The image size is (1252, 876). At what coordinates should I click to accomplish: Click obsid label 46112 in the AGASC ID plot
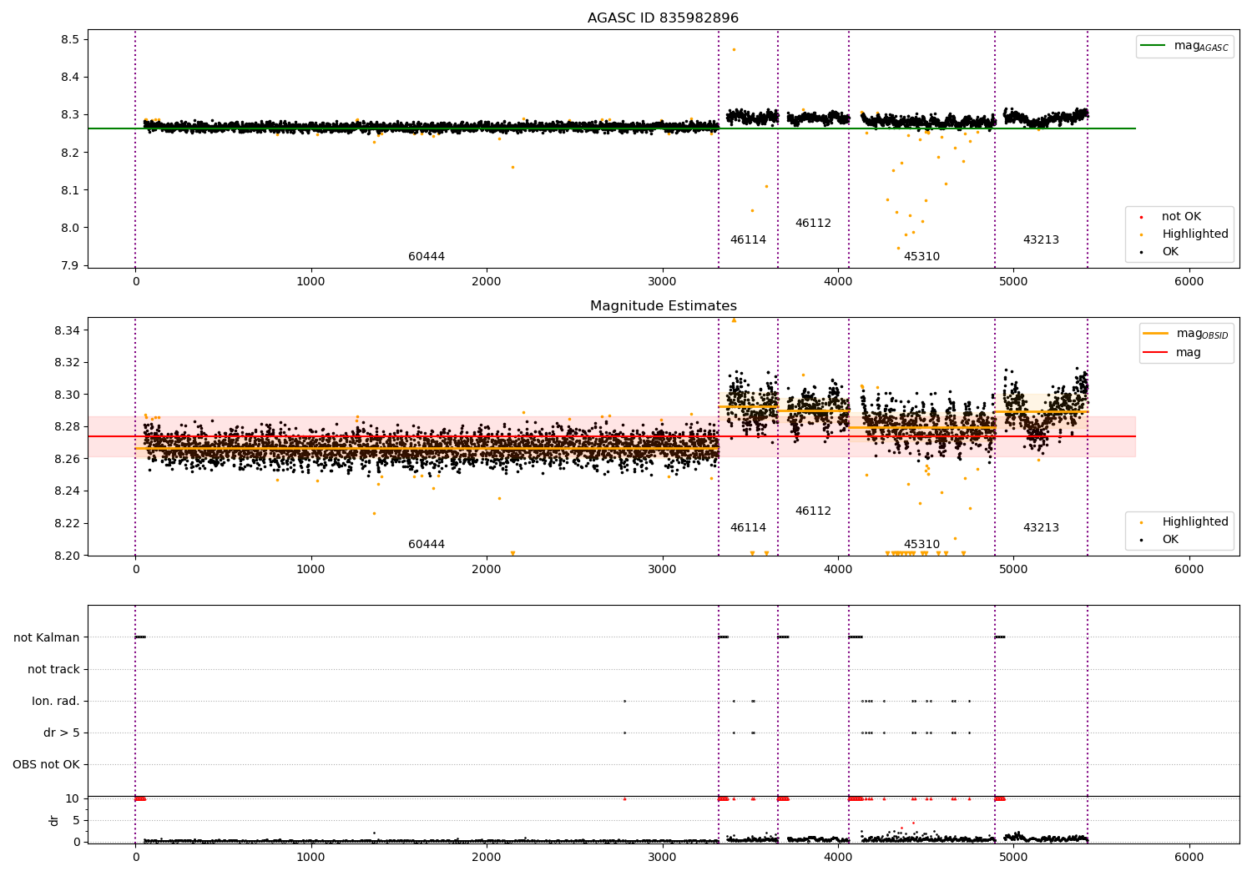pyautogui.click(x=813, y=224)
